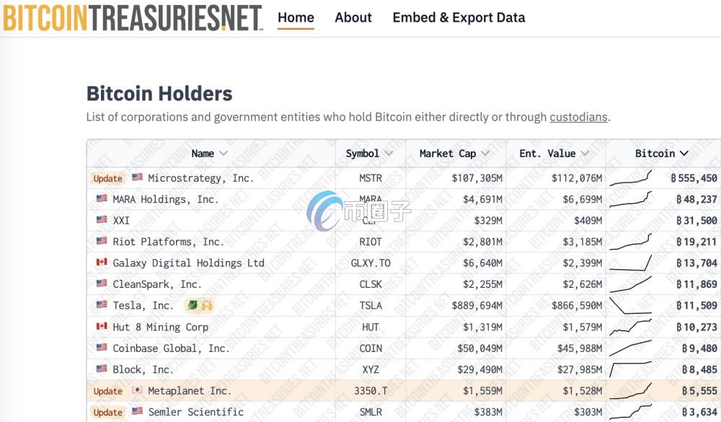
Task: Click the Update badge next to Semler Scientific
Action: [x=107, y=412]
